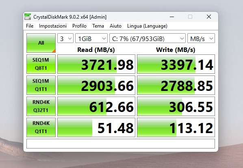The height and width of the screenshot is (168, 243).
Task: Click the CrystalDiskMark app icon in title bar
Action: (x=28, y=17)
